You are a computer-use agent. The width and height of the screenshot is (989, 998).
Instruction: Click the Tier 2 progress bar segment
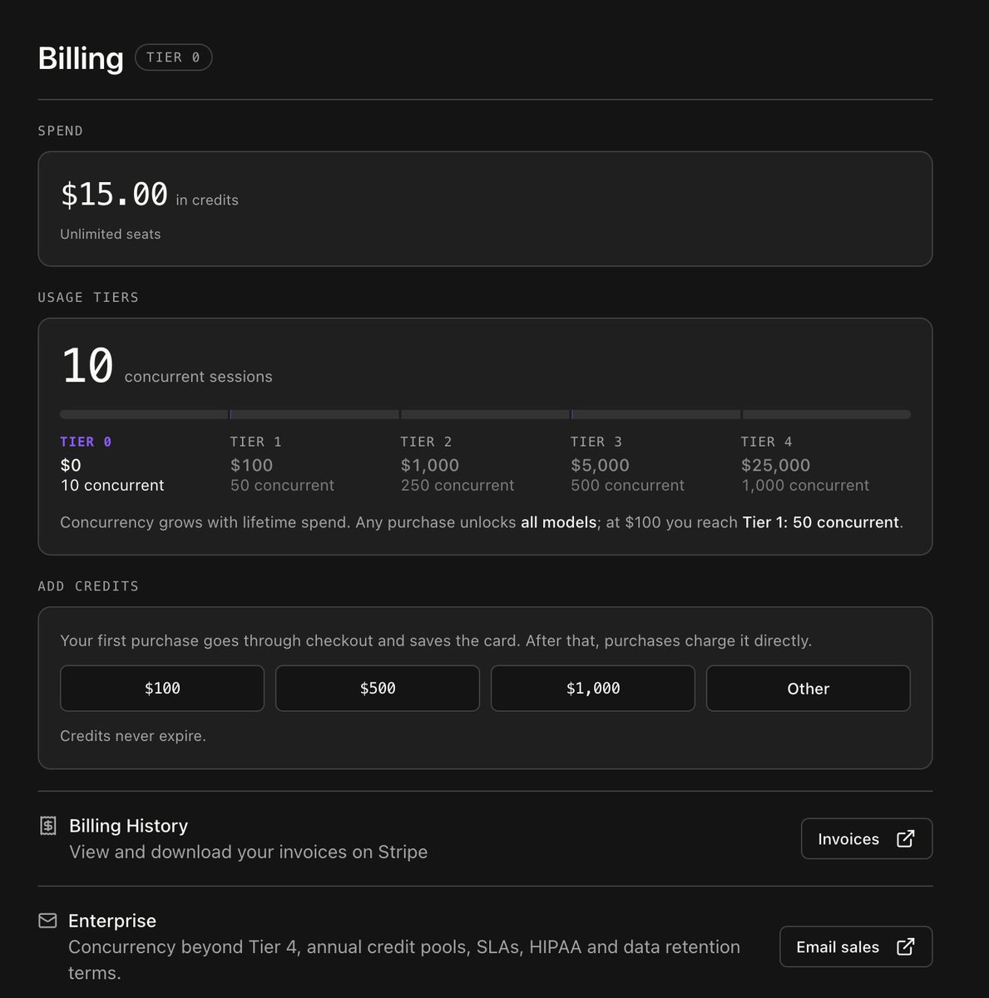pyautogui.click(x=485, y=414)
